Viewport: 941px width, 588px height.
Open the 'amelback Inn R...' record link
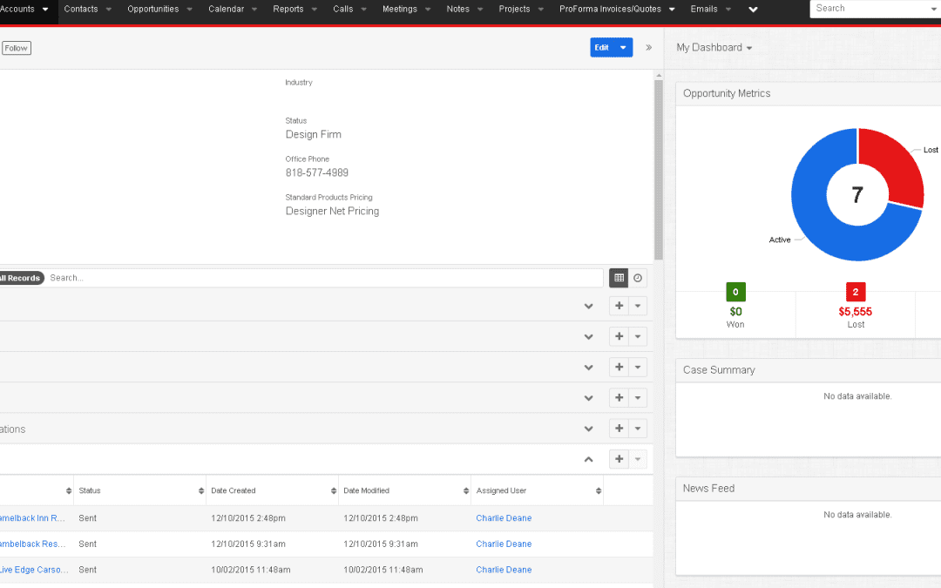(32, 518)
